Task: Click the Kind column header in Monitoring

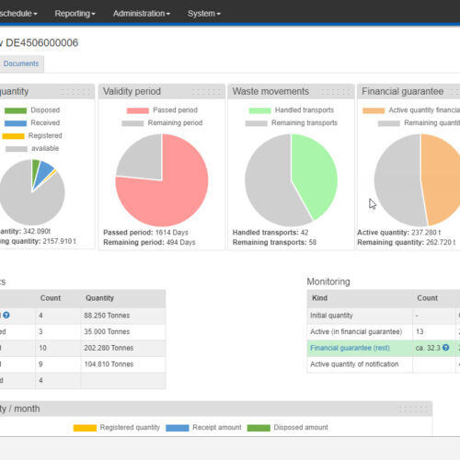Action: pyautogui.click(x=319, y=298)
